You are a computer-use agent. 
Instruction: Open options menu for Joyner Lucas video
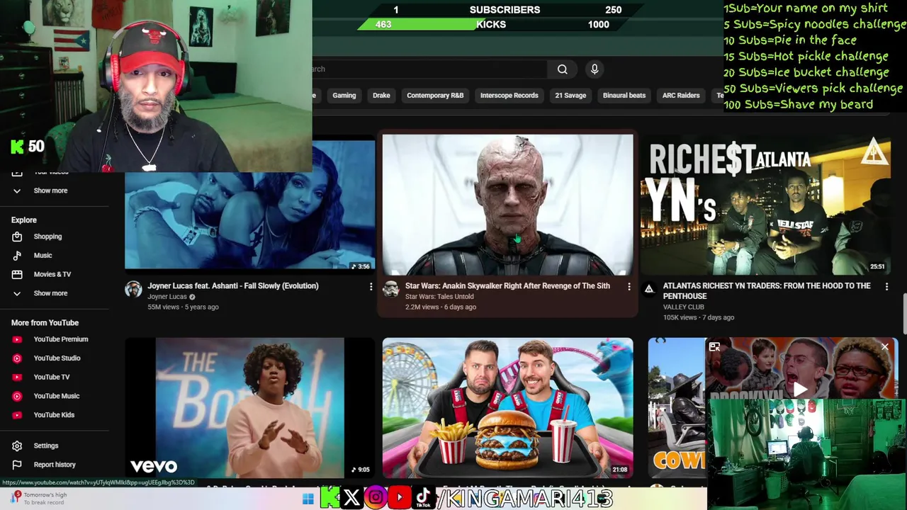click(x=371, y=286)
